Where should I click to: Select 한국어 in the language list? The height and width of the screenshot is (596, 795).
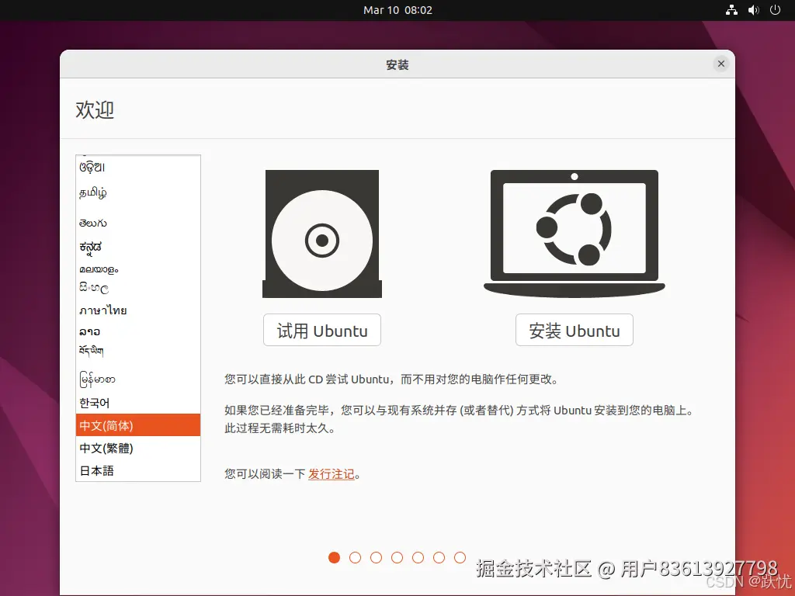click(x=138, y=403)
